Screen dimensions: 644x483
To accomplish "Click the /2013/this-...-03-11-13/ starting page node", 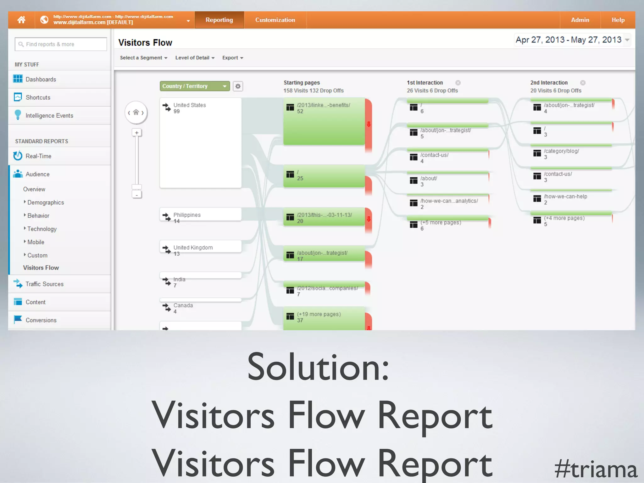I will click(x=324, y=217).
